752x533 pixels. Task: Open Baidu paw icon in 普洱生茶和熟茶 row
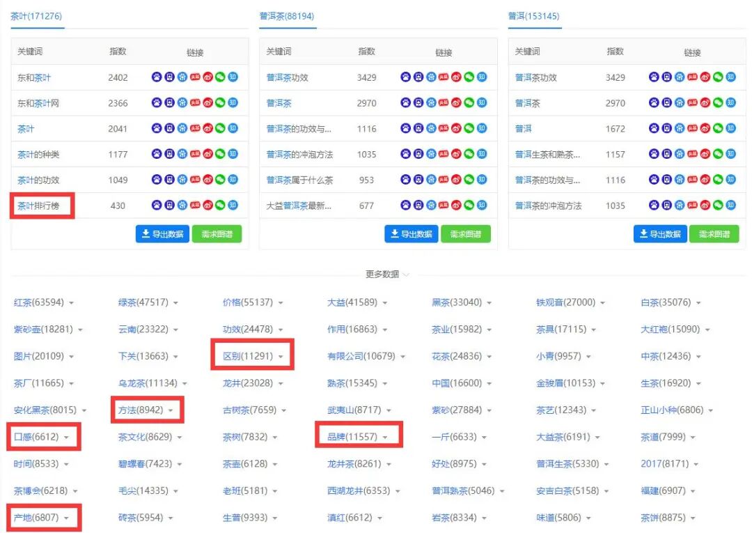[654, 154]
